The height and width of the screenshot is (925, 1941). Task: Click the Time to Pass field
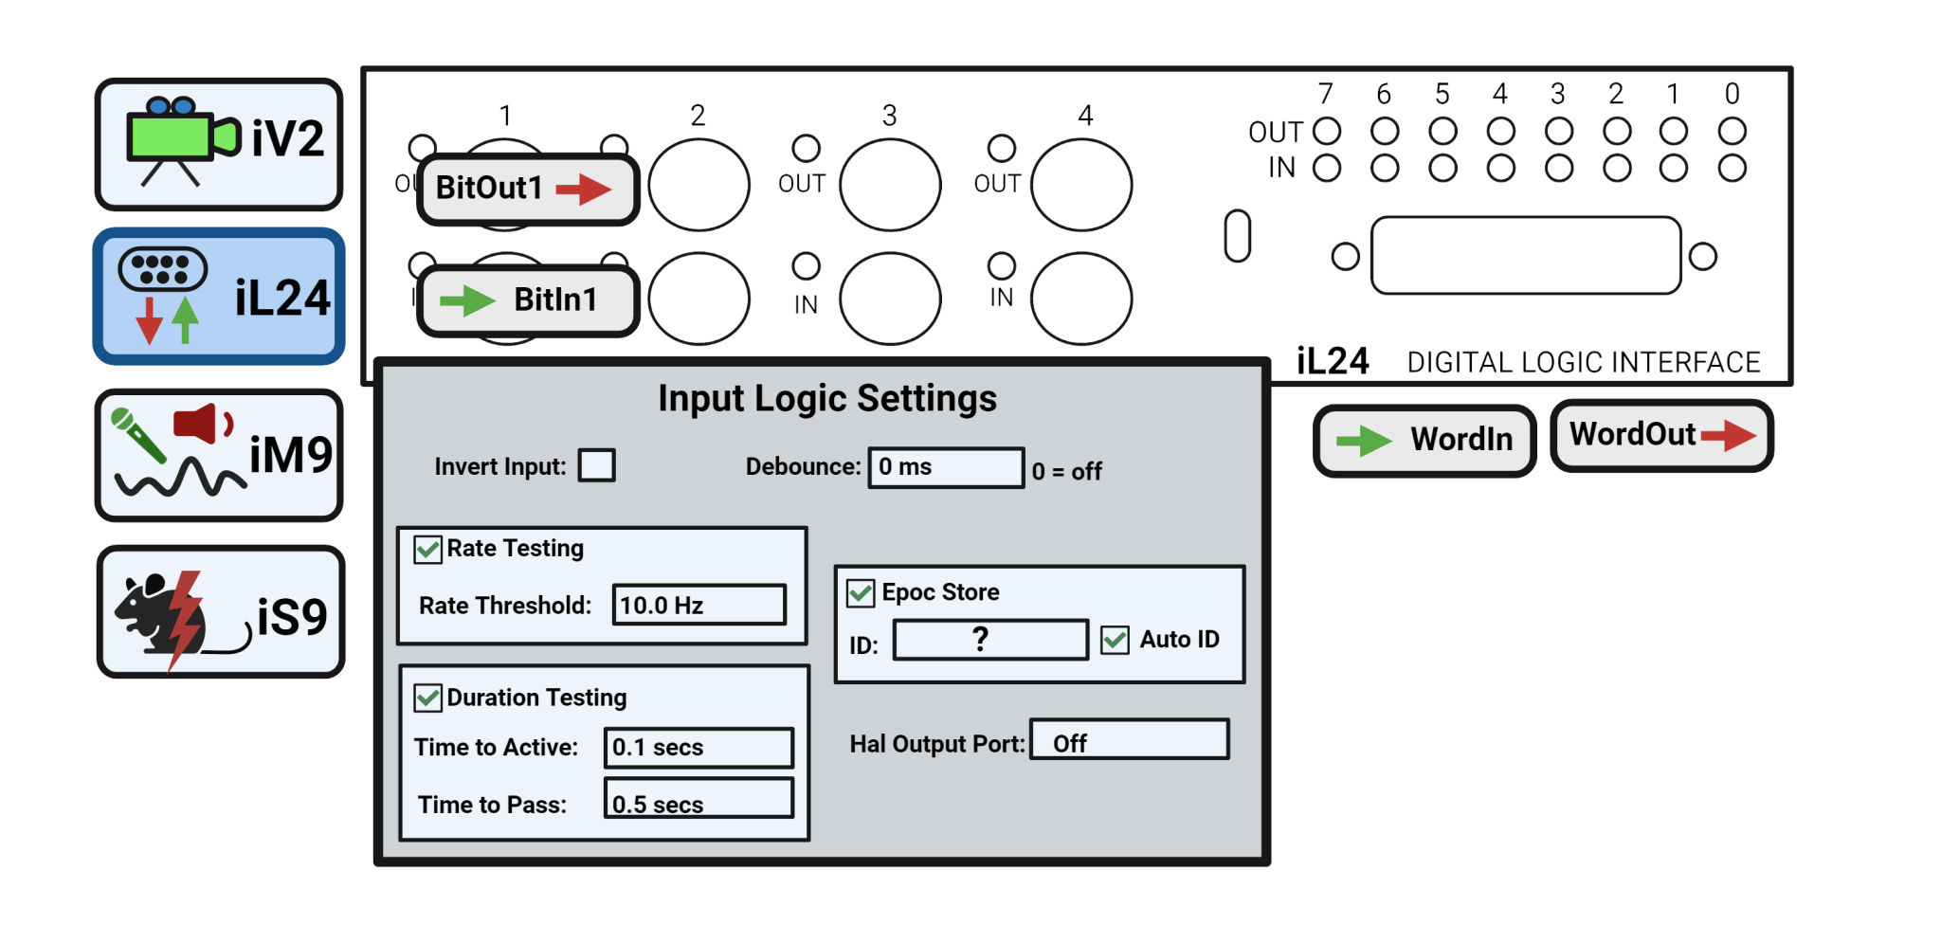click(698, 802)
